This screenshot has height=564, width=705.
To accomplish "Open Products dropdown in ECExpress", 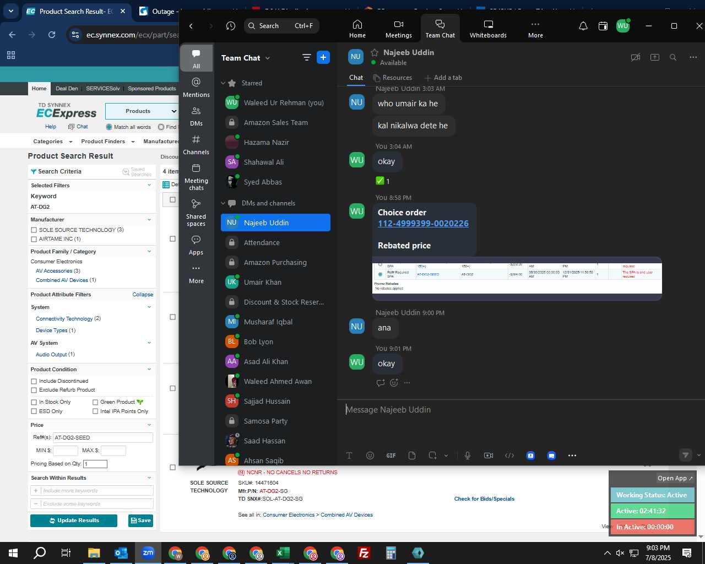I will 143,111.
